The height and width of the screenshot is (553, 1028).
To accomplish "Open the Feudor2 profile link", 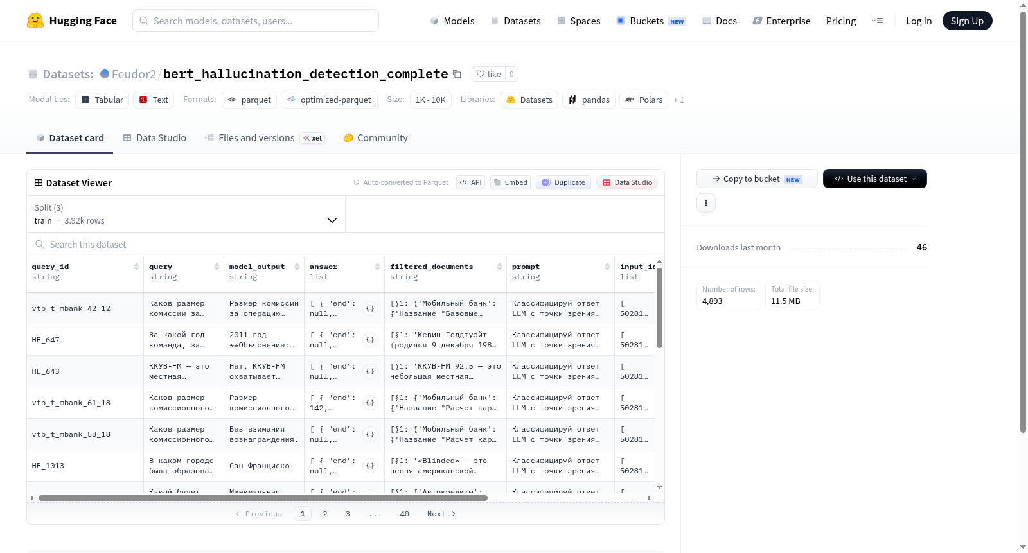I will pyautogui.click(x=134, y=74).
